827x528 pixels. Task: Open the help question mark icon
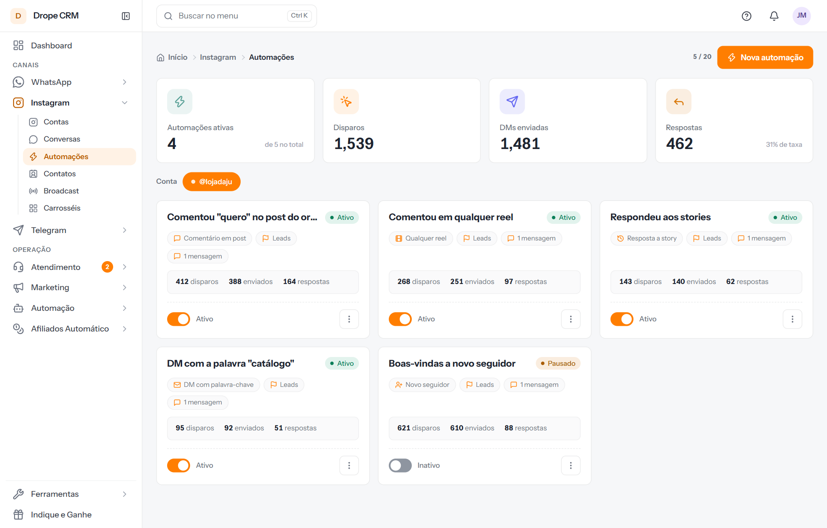point(746,16)
